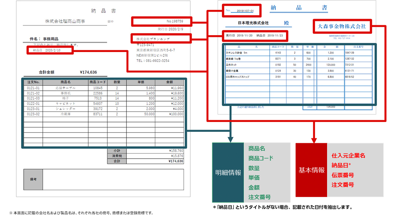Click the green 商品名 label in detail list

tap(257, 149)
